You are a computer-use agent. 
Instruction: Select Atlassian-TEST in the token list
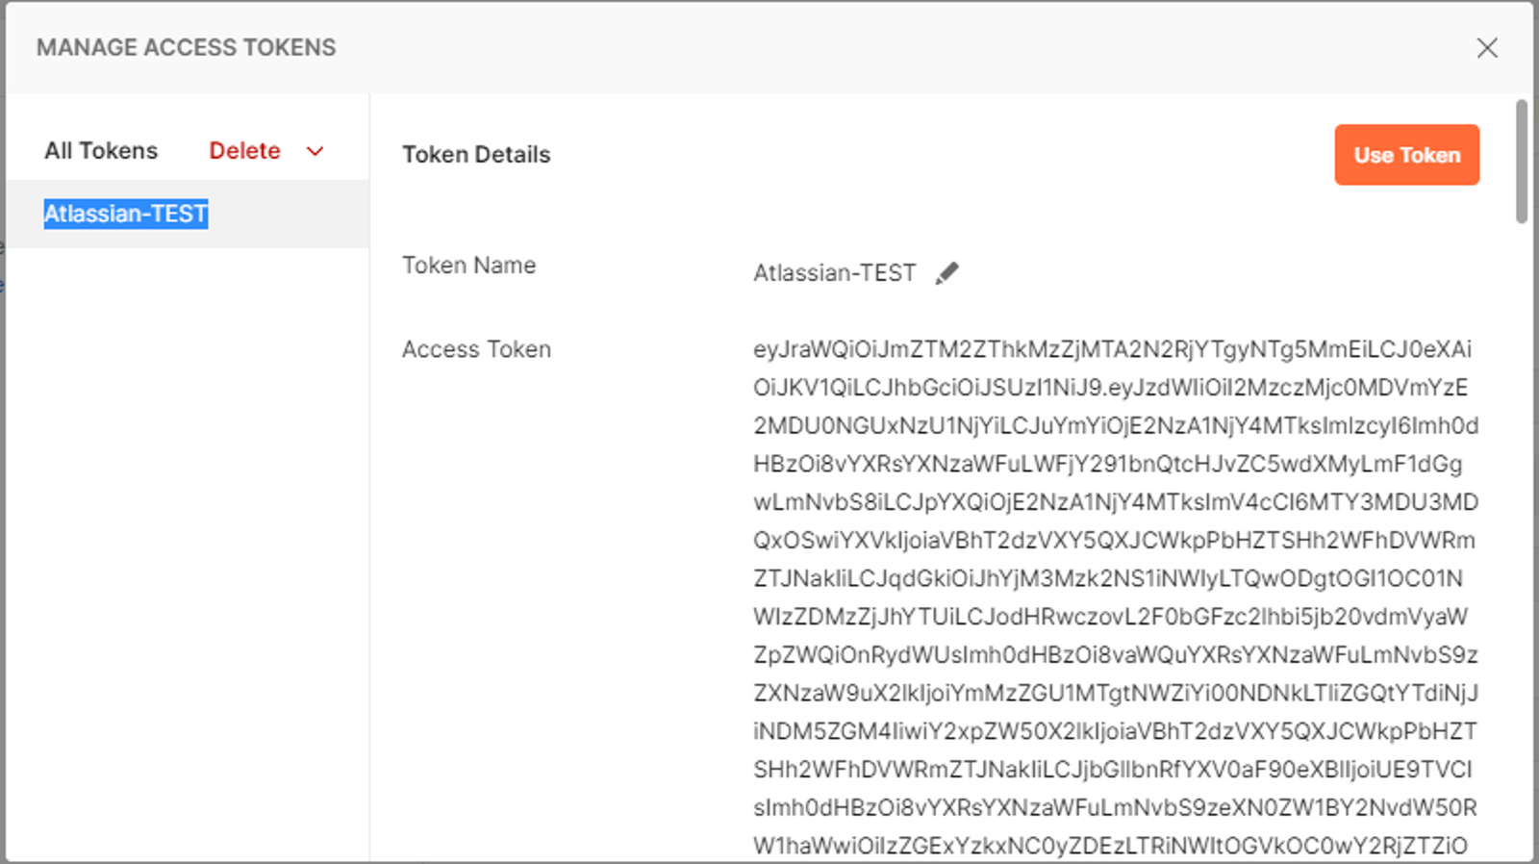click(x=126, y=214)
